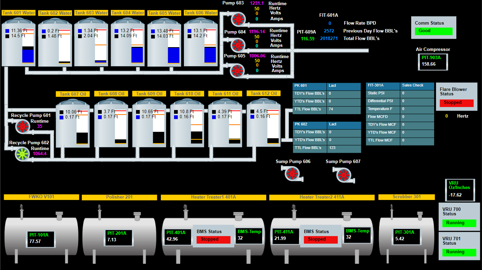The width and height of the screenshot is (482, 270).
Task: Click the Flare Blower Stopped status indicator
Action: 456,103
